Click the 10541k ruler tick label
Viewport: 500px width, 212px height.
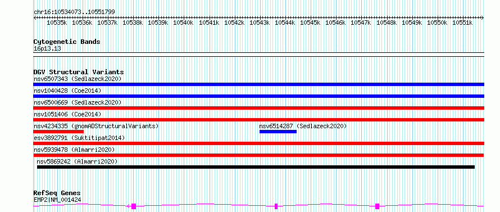tap(209, 22)
